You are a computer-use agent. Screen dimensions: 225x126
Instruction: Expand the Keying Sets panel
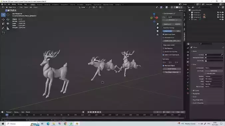click(x=196, y=94)
